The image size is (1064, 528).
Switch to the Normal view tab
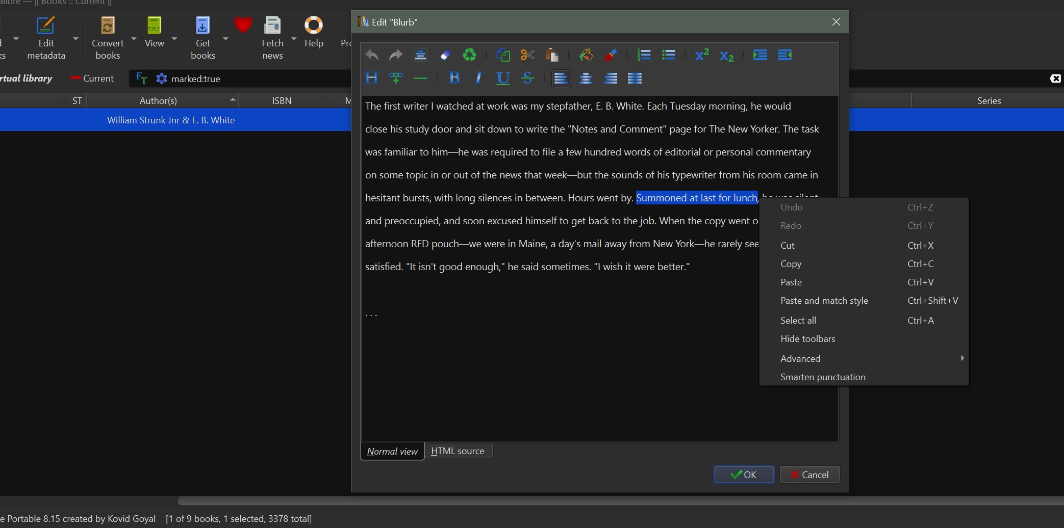(392, 452)
